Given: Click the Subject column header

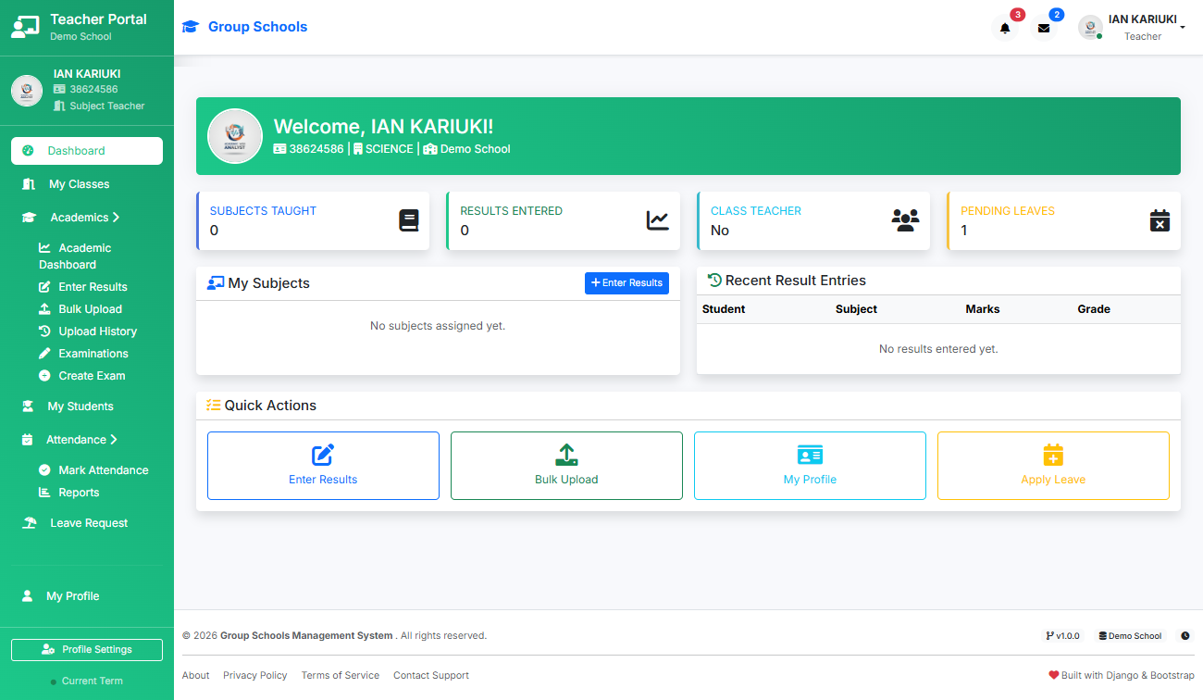Looking at the screenshot, I should 856,309.
